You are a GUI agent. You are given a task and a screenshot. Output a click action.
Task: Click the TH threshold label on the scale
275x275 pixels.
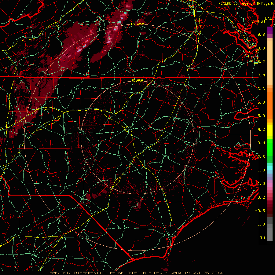click(x=262, y=238)
